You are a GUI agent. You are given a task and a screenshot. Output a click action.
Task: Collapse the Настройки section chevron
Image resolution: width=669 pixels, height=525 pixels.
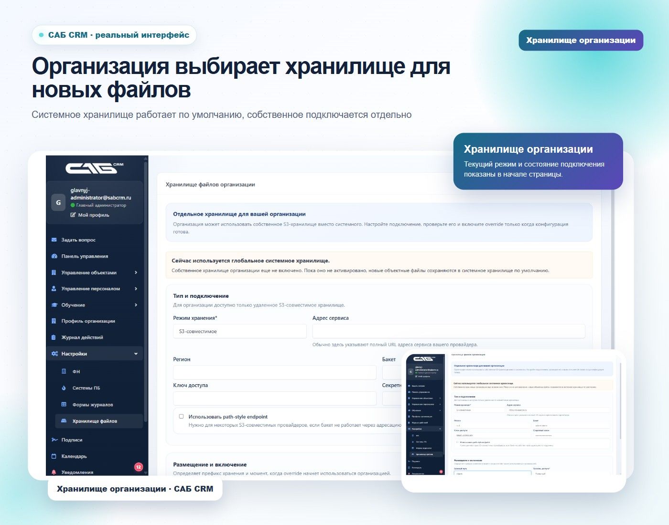click(x=136, y=354)
